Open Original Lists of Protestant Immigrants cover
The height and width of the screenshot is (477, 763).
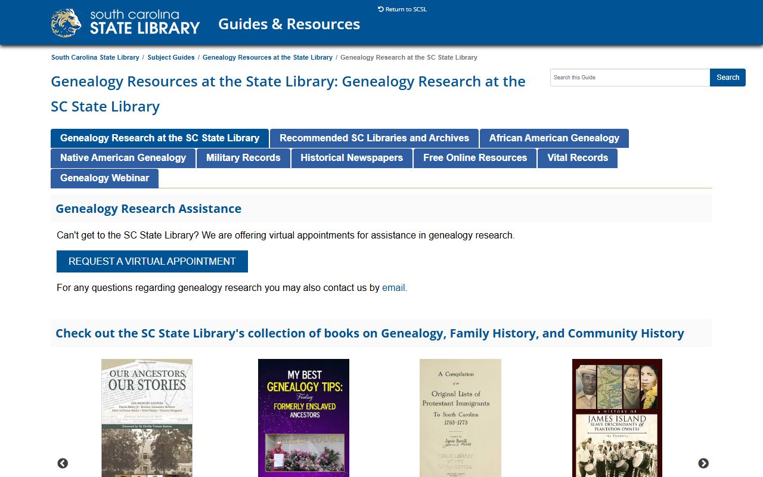[x=460, y=418]
